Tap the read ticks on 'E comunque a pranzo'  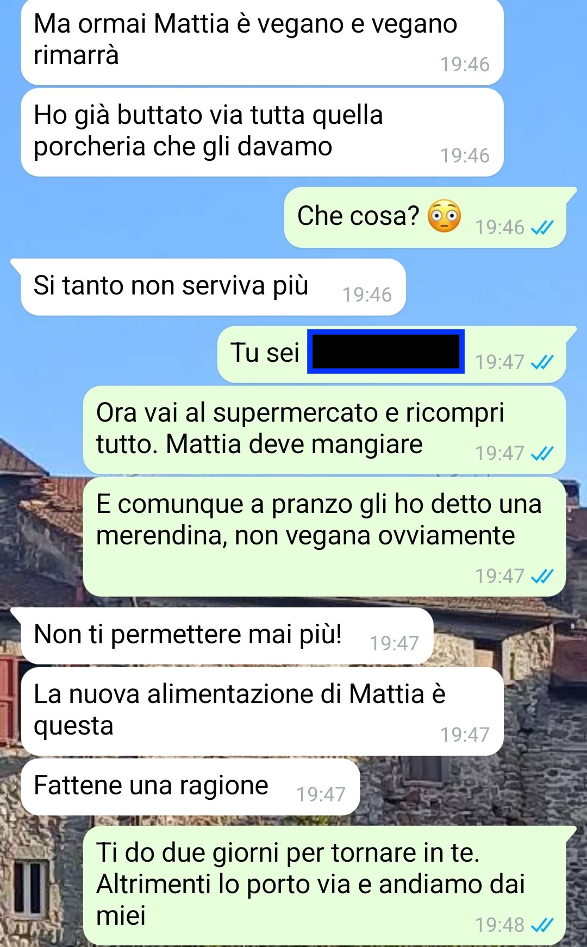[542, 576]
